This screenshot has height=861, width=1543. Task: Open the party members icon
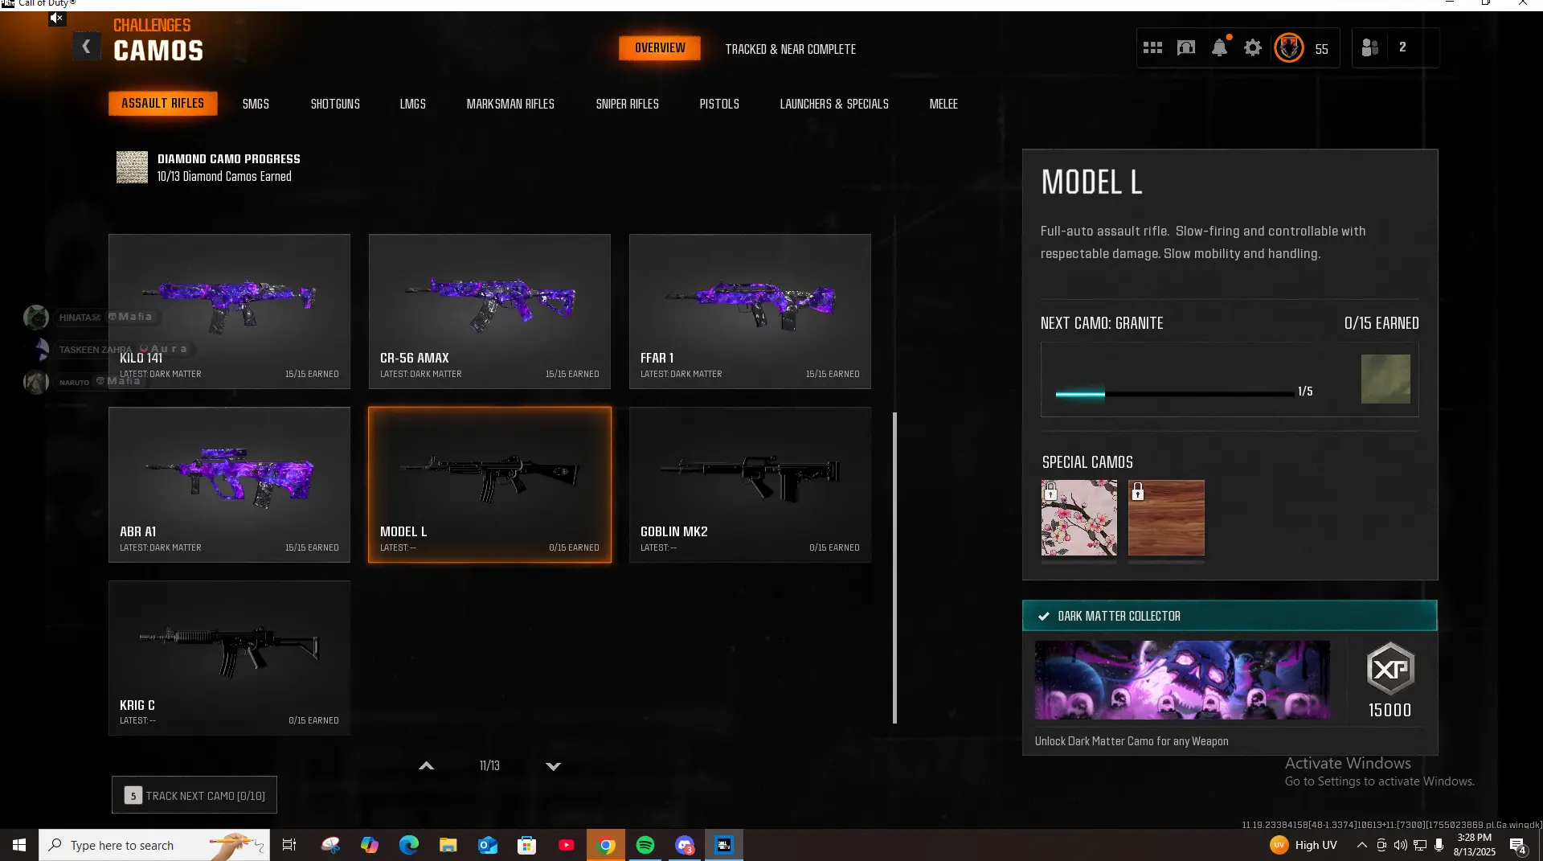tap(1370, 48)
